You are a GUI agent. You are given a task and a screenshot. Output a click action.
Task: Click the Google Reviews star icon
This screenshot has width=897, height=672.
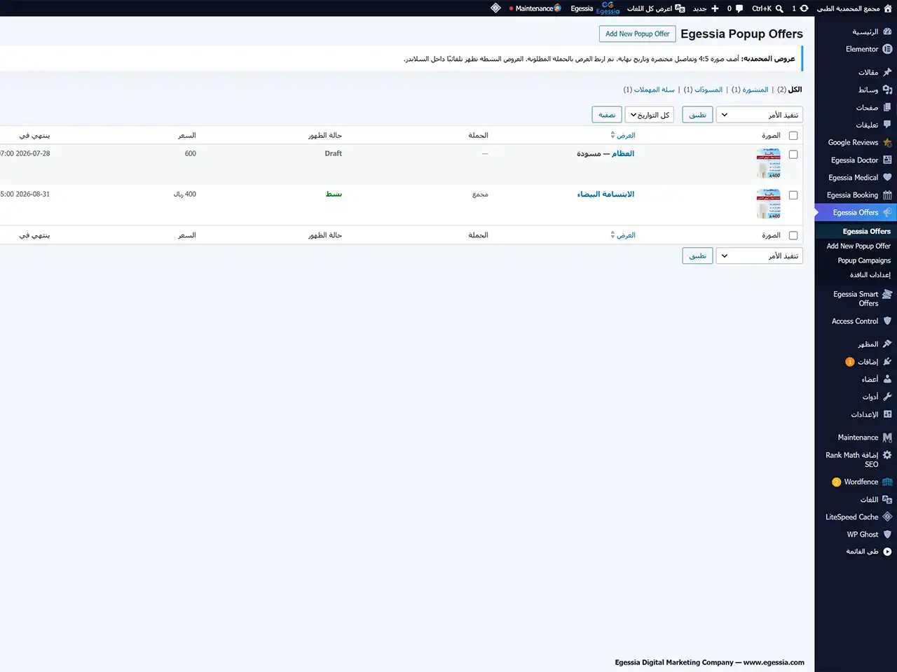tap(887, 142)
